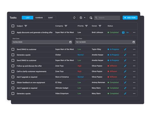151x117 pixels.
Task: Click into the Search field
Action: point(107,18)
